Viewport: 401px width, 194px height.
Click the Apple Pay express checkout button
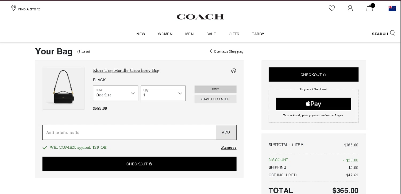pyautogui.click(x=313, y=104)
